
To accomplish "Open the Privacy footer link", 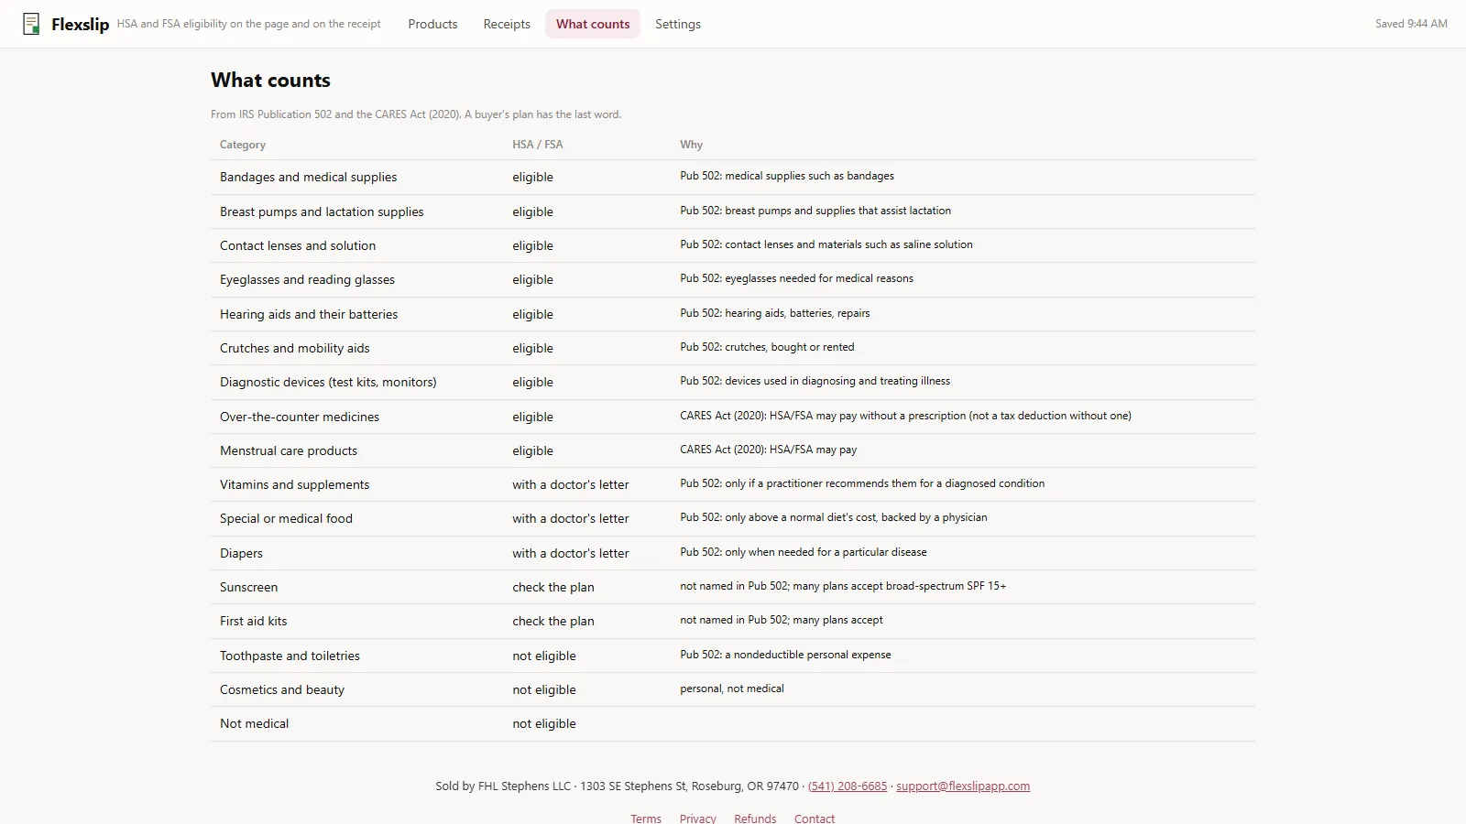I will (698, 819).
